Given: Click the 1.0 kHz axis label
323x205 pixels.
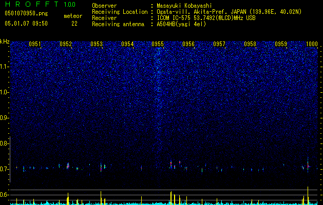Looking at the screenshot, I should [x=5, y=92].
